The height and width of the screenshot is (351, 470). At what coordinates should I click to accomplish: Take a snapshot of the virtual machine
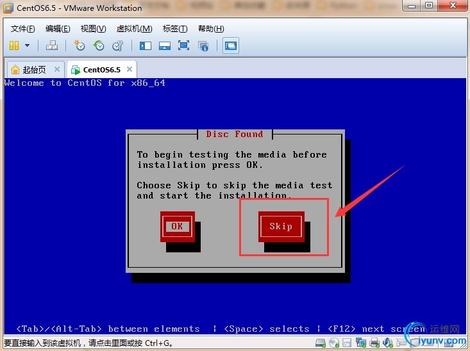80,45
